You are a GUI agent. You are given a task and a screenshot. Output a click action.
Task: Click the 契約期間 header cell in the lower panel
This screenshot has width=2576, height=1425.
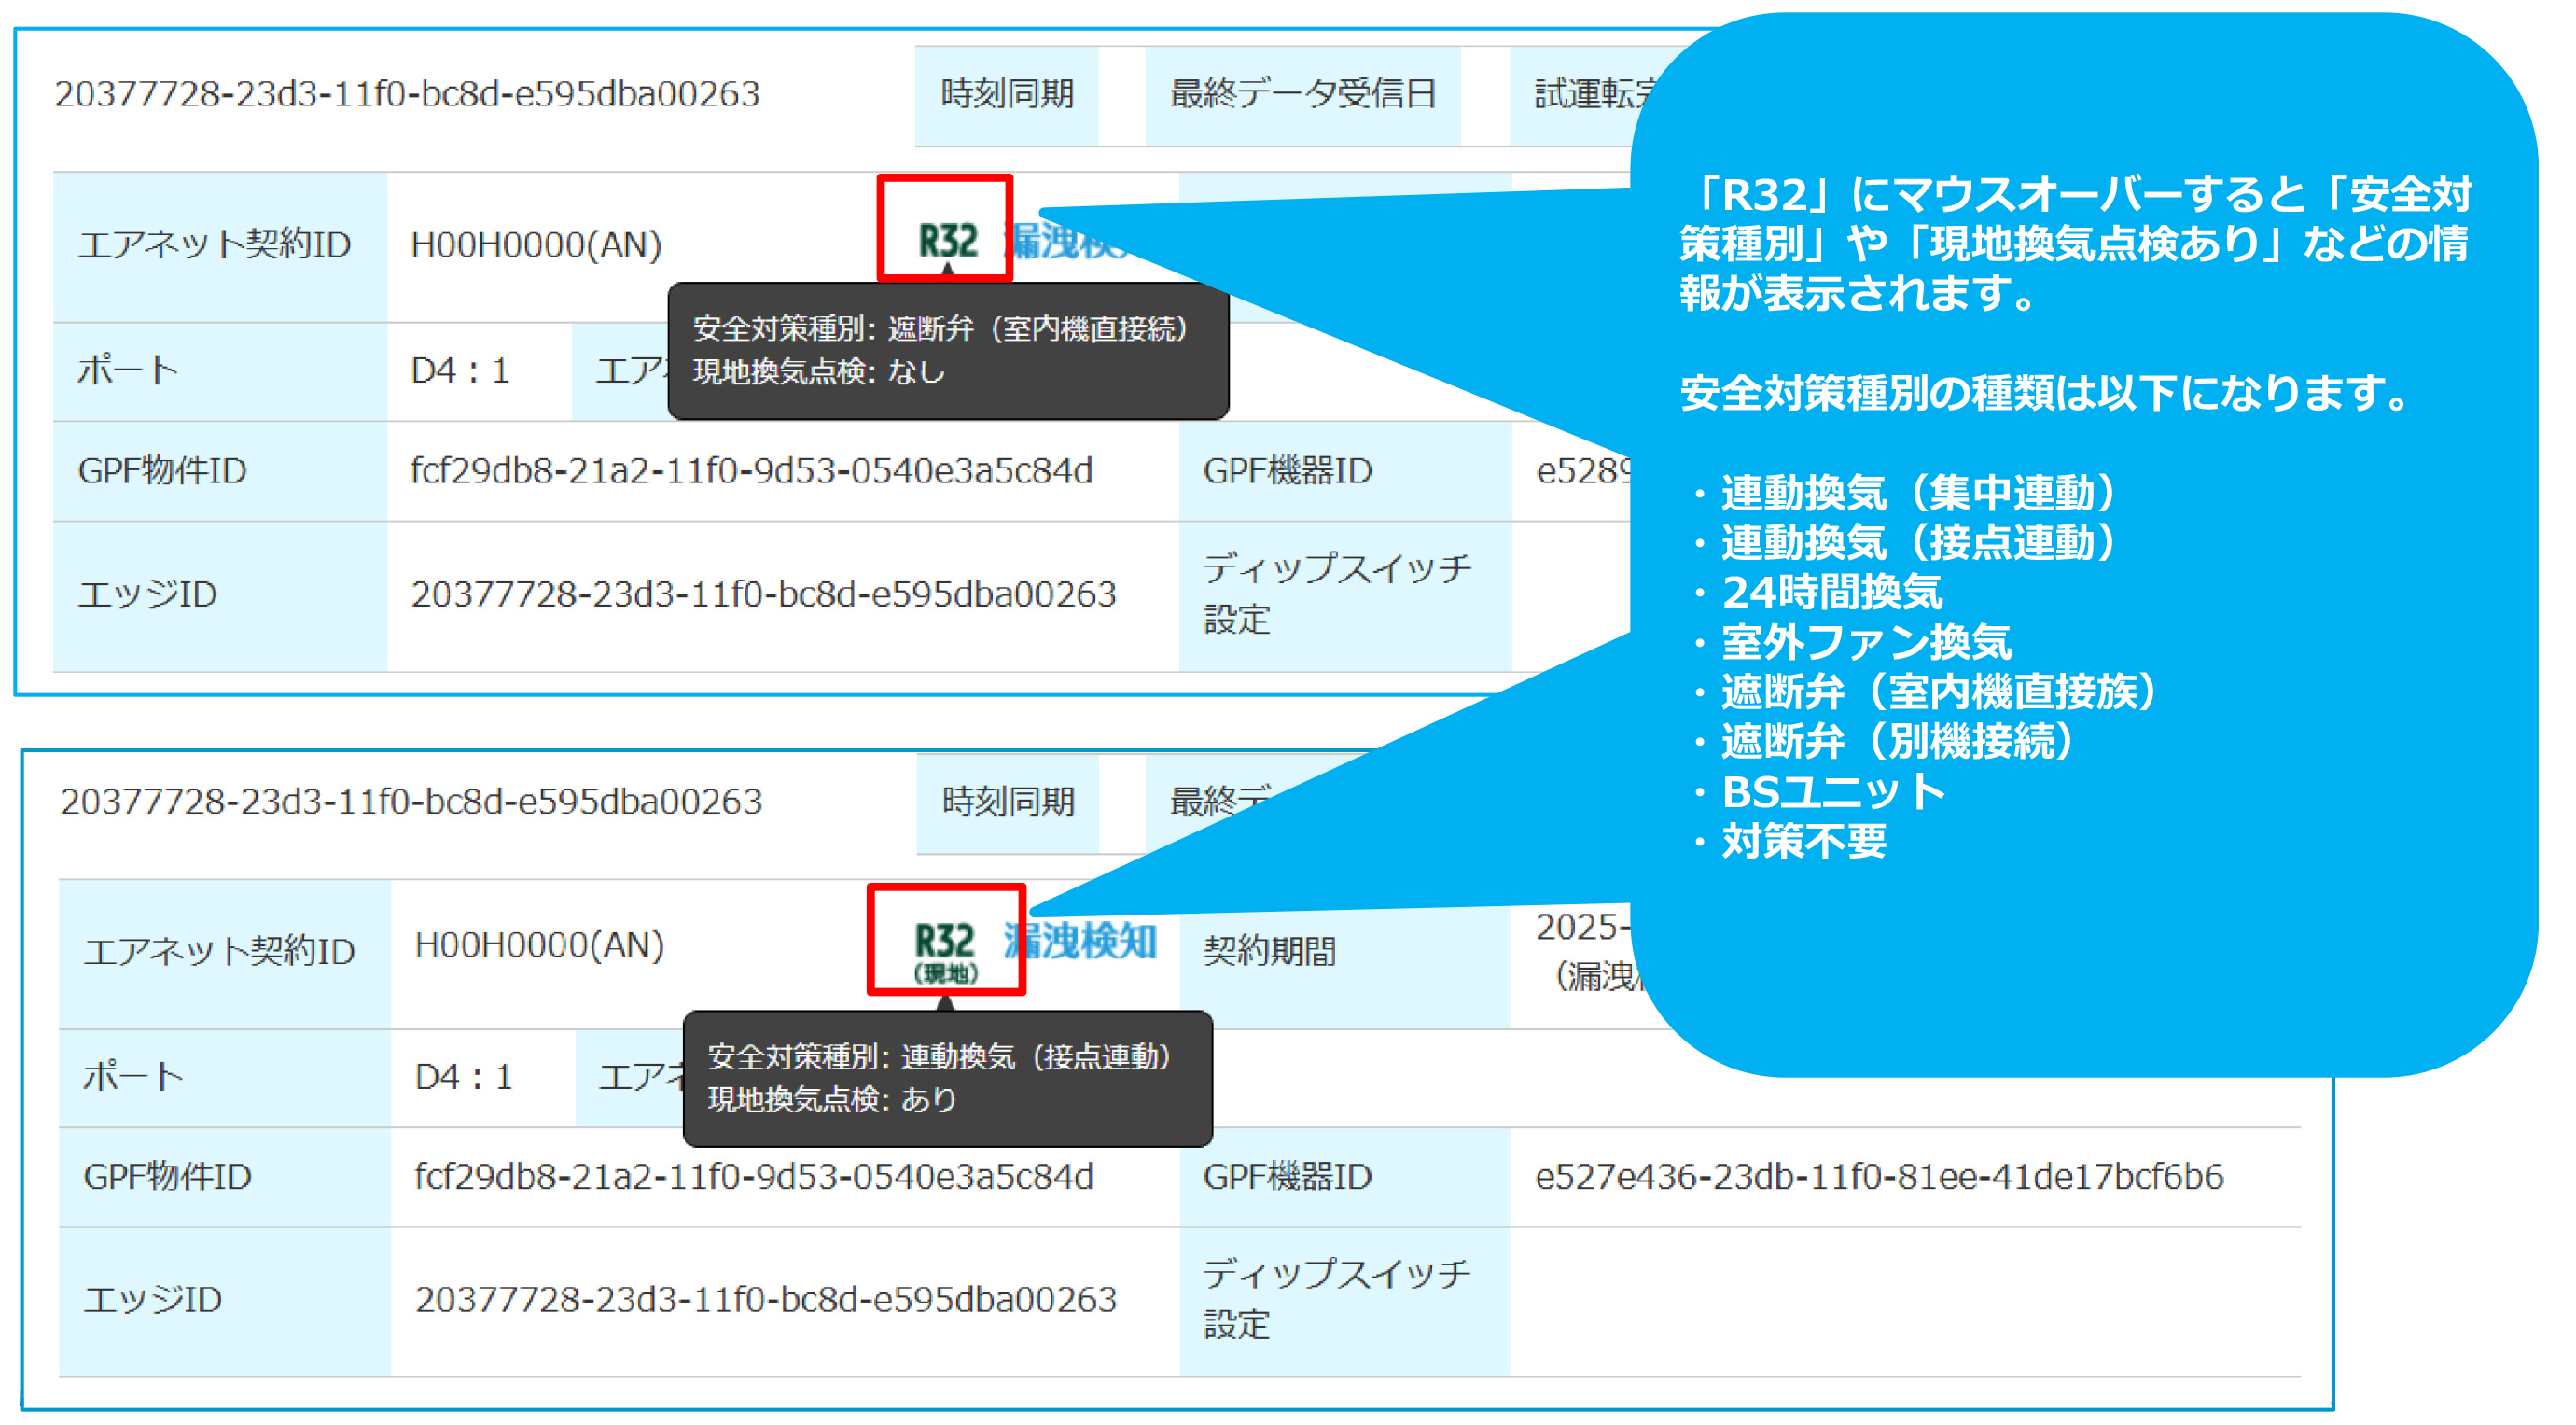click(1269, 951)
